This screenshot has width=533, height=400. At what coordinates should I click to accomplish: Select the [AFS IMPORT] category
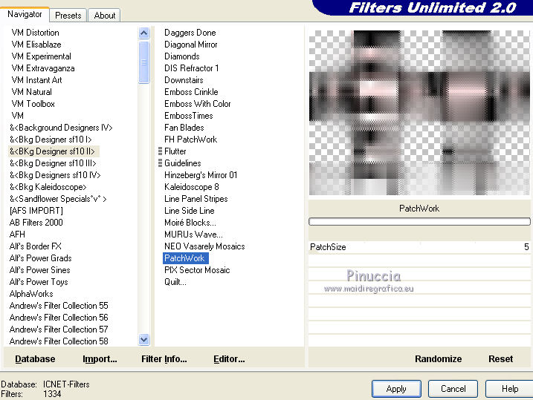point(36,211)
